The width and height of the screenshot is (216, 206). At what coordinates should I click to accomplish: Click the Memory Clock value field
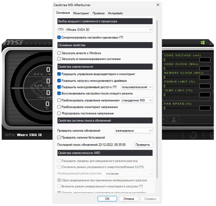205,77
